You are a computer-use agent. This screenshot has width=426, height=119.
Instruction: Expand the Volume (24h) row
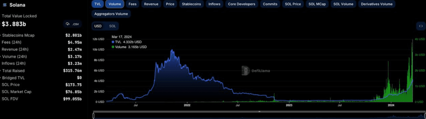point(1,57)
